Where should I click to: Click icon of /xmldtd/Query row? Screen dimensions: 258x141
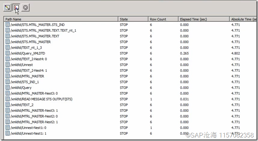[x=7, y=87]
